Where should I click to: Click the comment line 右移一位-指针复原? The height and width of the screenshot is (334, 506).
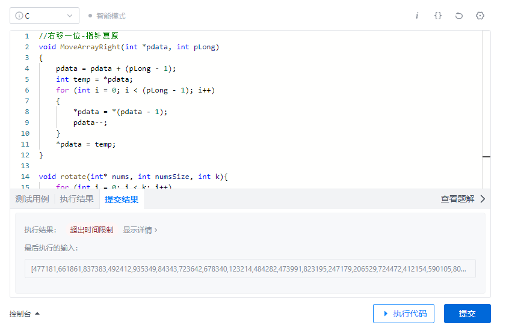coord(79,36)
